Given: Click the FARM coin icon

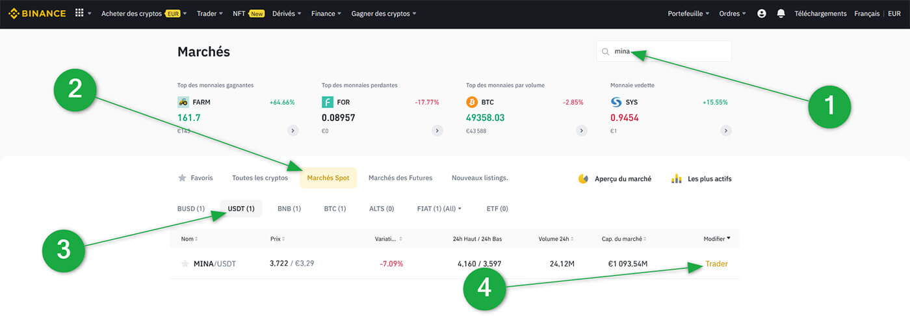Looking at the screenshot, I should click(183, 102).
